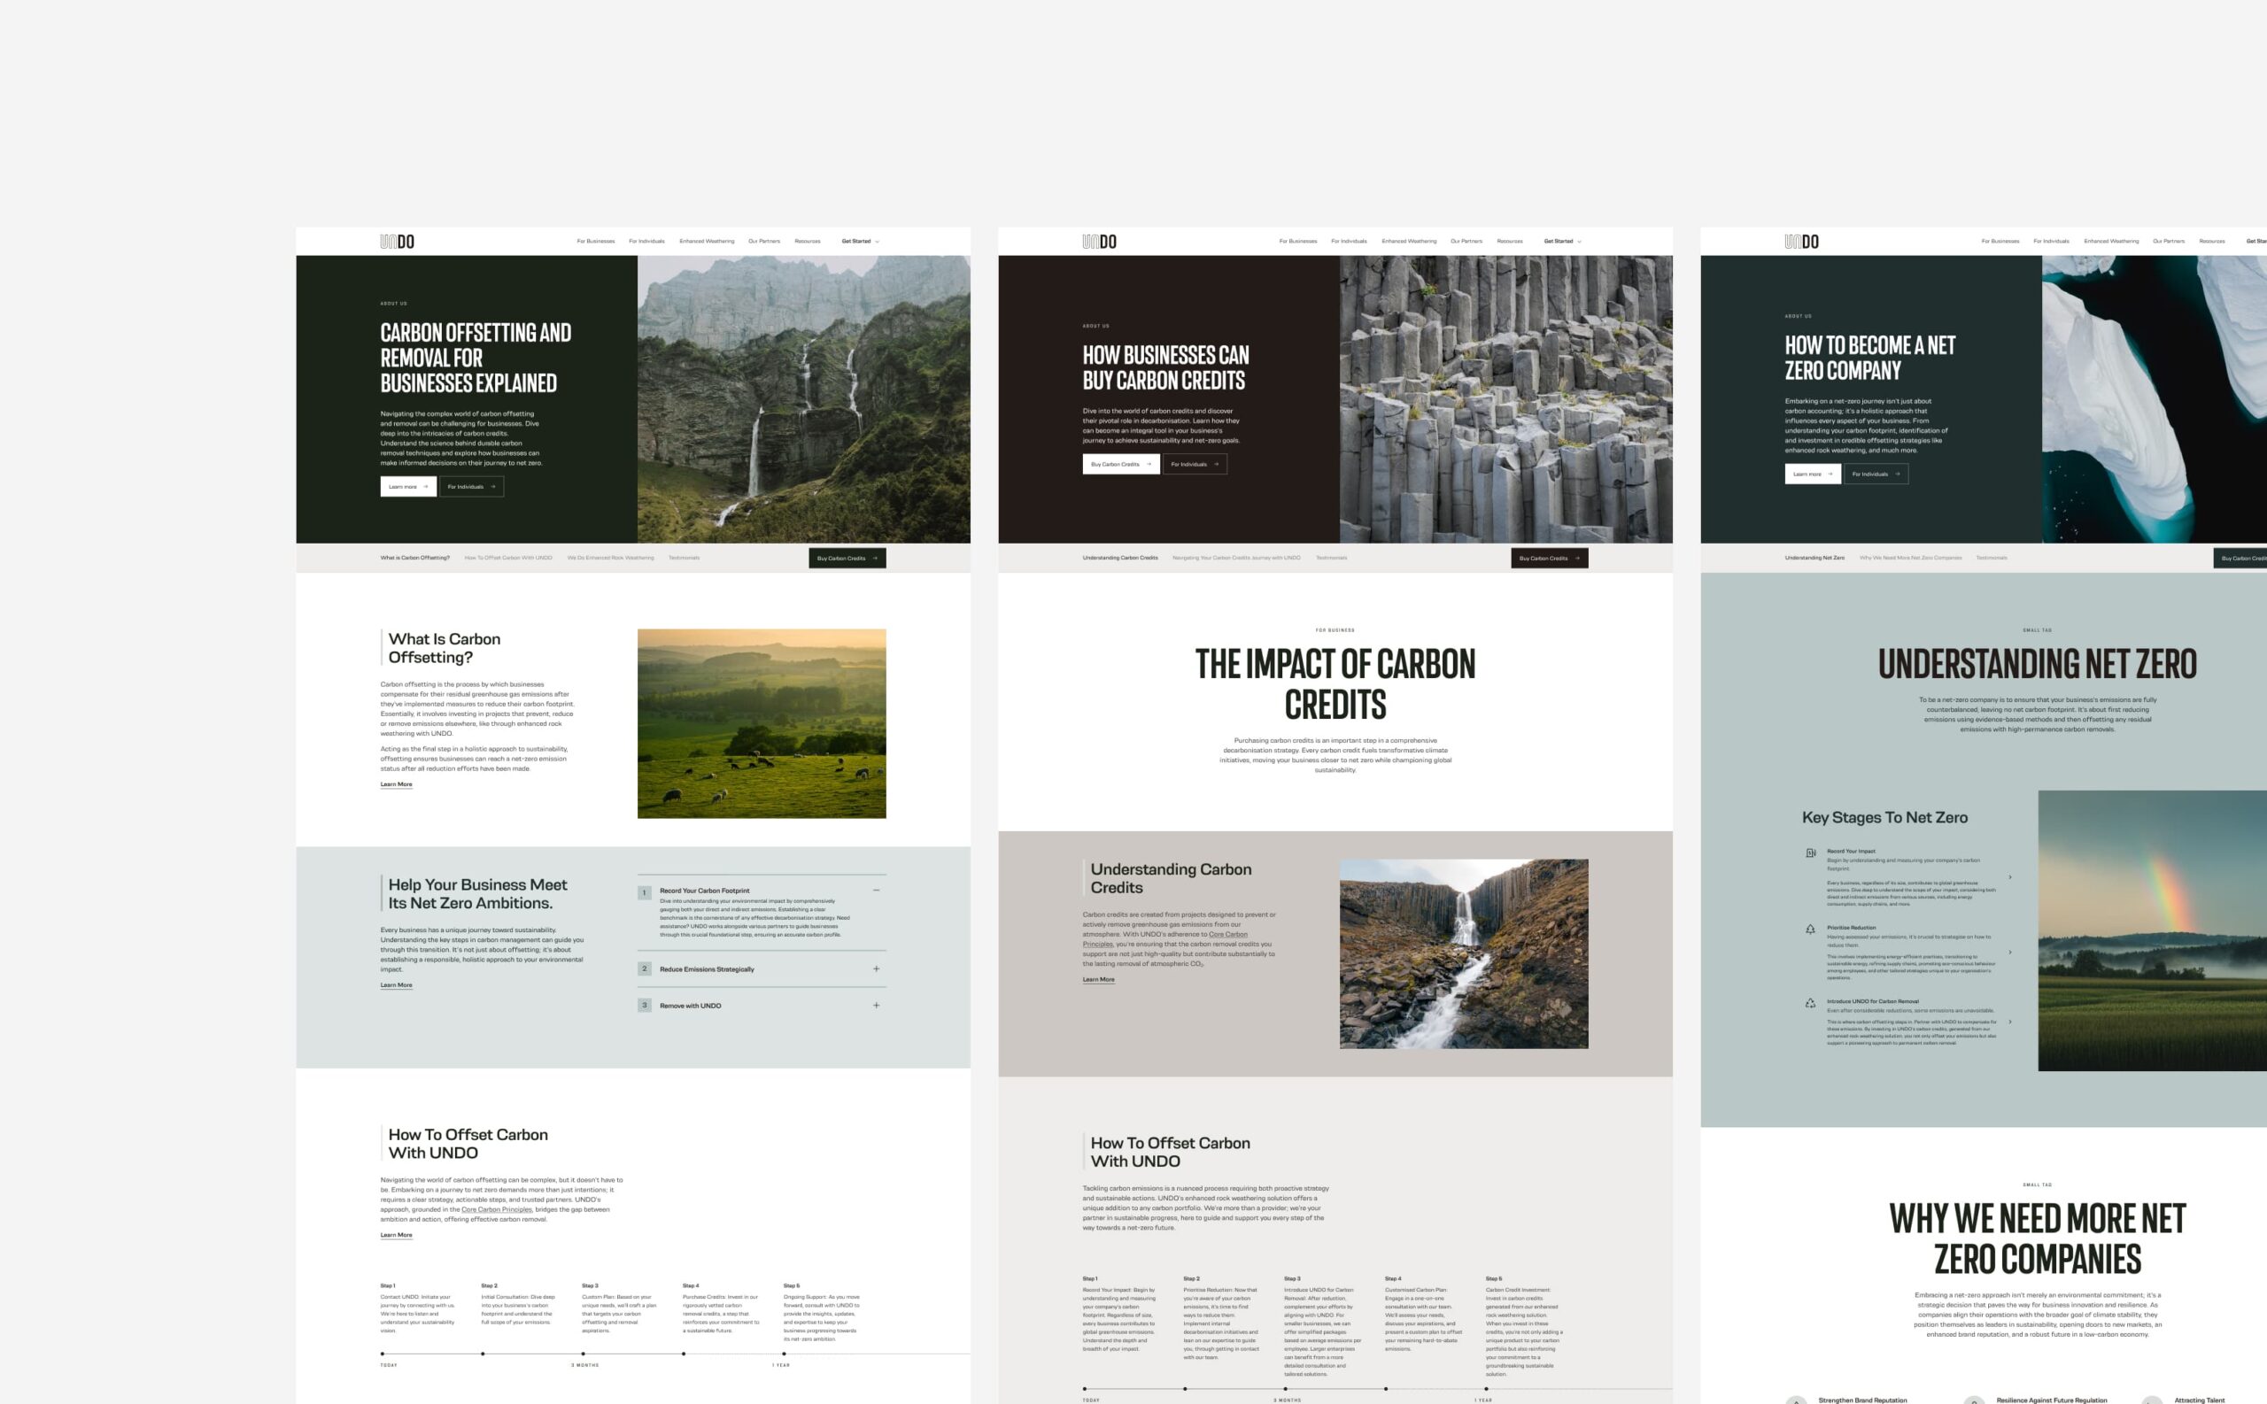Image resolution: width=2267 pixels, height=1404 pixels.
Task: Select the We Do Enhanced Rock Weathering sub-nav tab
Action: coord(610,558)
